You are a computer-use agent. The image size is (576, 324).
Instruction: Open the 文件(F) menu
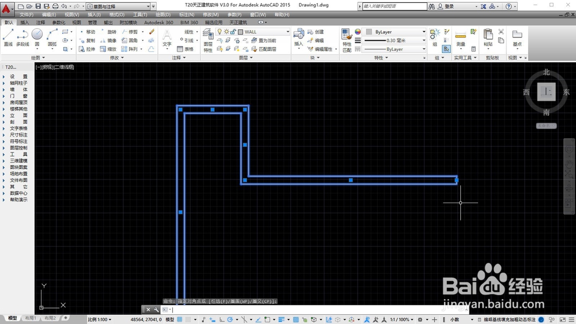click(x=26, y=15)
